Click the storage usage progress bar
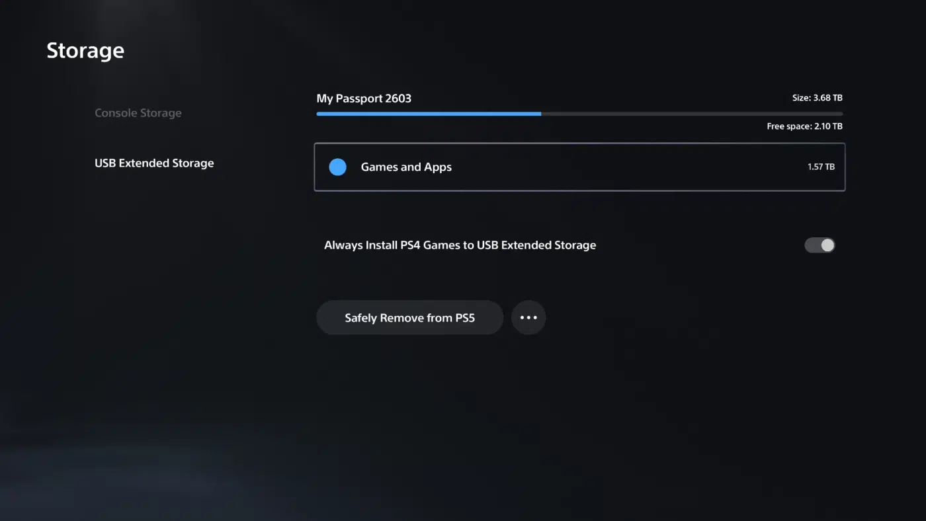 (x=579, y=113)
